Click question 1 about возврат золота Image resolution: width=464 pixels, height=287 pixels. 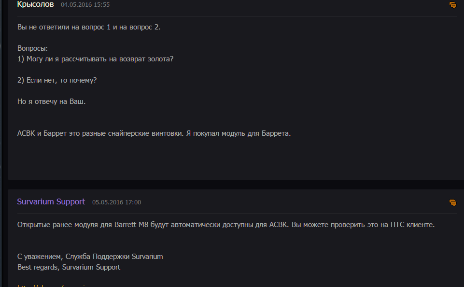pyautogui.click(x=95, y=59)
